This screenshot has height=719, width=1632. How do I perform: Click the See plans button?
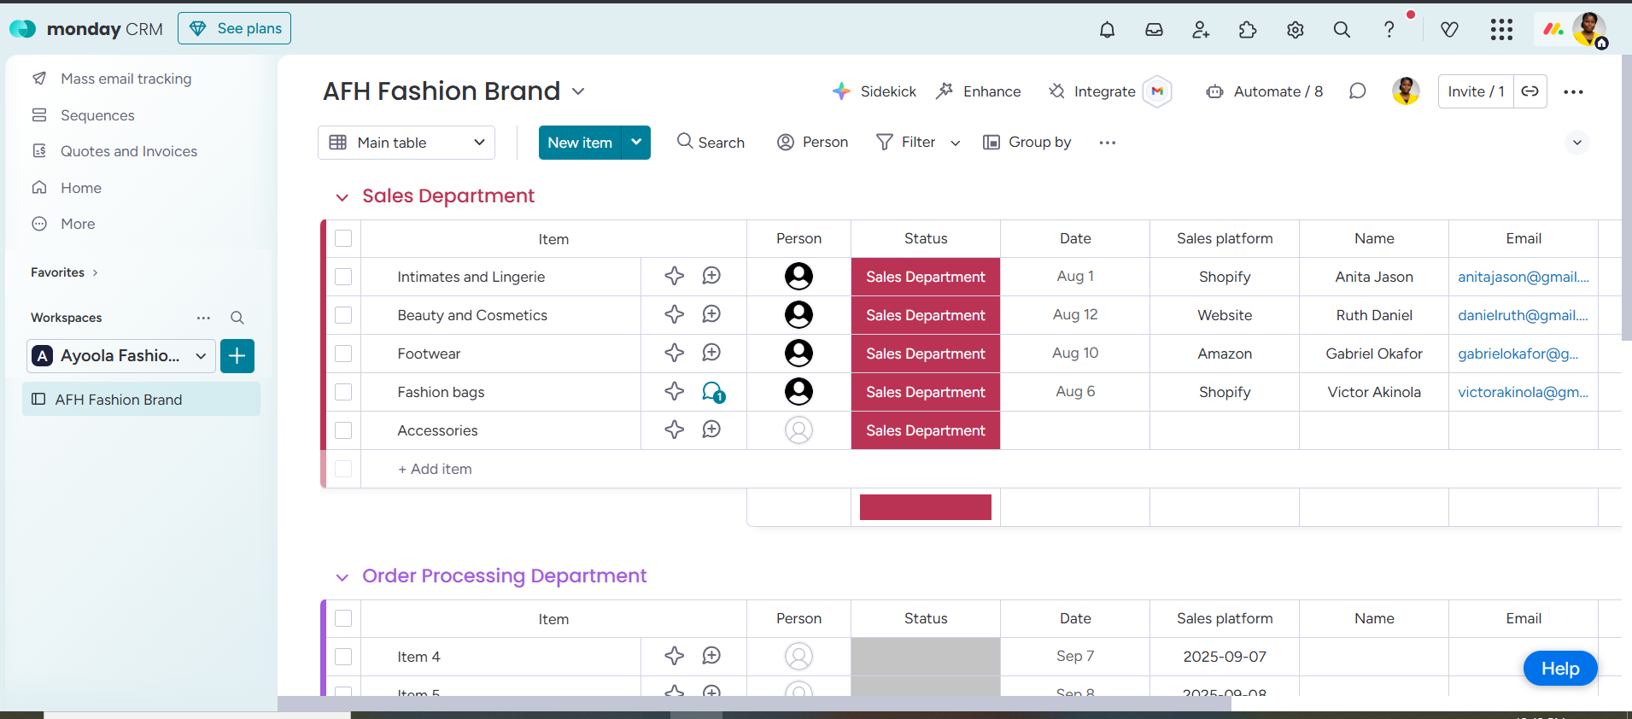pos(234,28)
